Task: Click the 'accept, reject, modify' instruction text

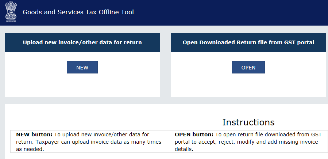Action: tap(226, 142)
